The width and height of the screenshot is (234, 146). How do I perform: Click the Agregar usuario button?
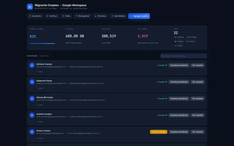coord(139,16)
